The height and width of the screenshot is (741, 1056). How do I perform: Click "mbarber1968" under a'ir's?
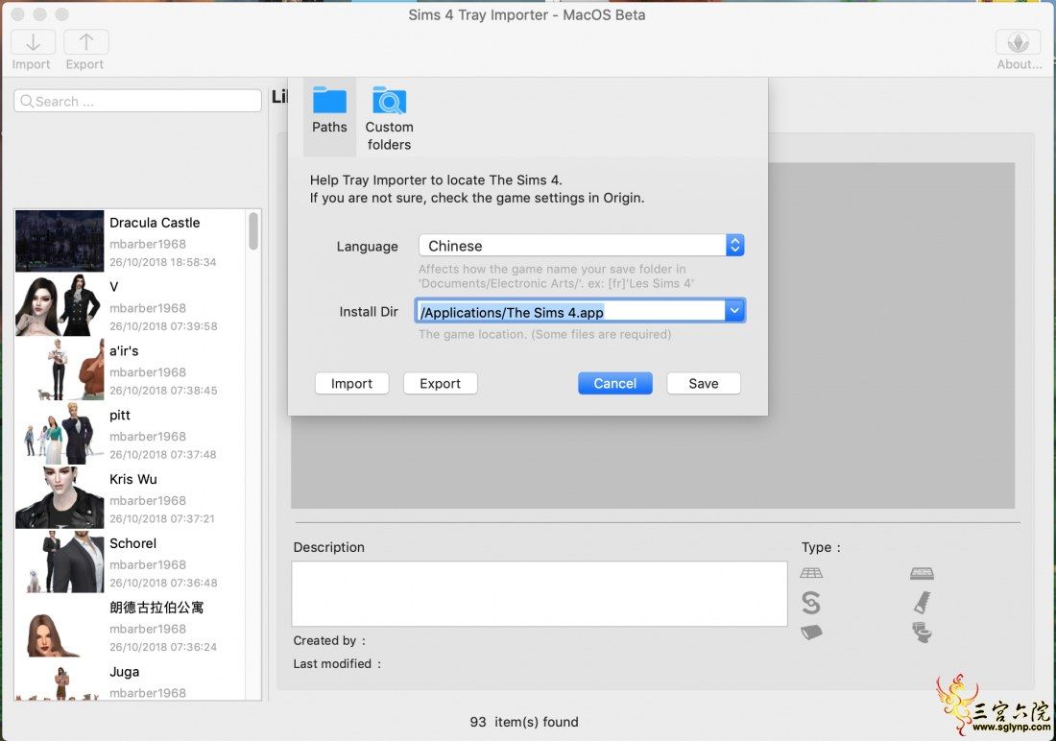pos(148,371)
